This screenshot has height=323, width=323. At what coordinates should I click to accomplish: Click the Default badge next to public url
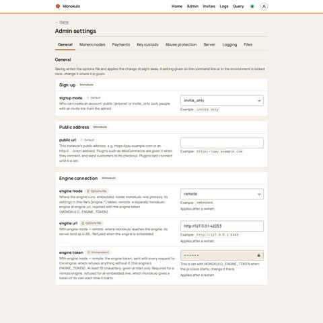pos(87,140)
